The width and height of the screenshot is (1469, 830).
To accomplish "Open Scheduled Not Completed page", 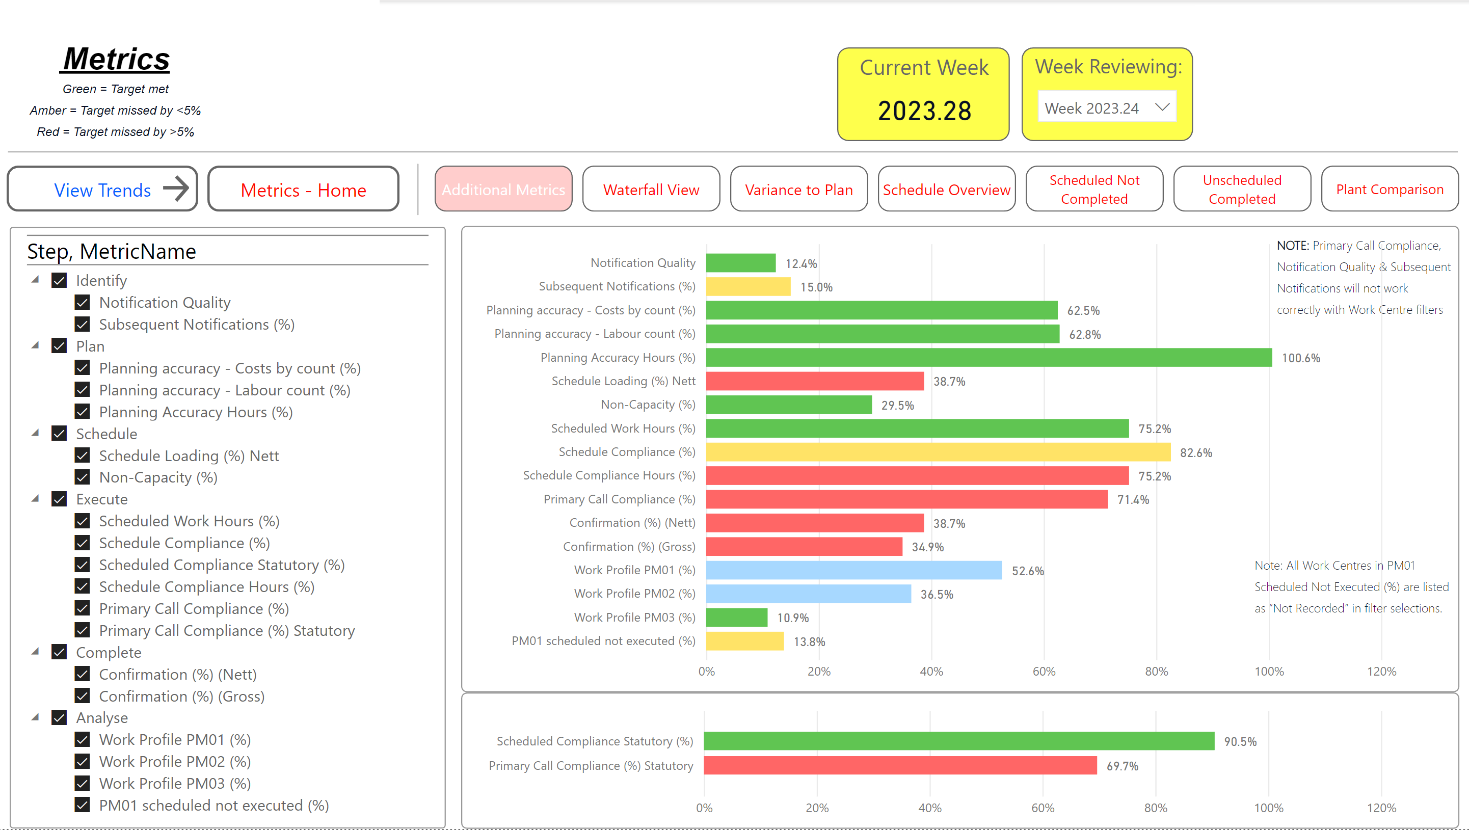I will (x=1094, y=189).
